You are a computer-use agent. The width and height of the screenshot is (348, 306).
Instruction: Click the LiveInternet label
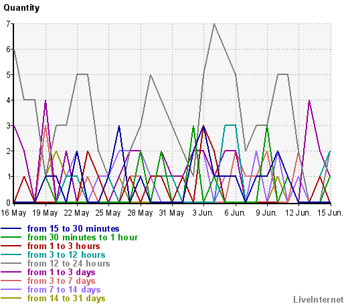(x=319, y=299)
